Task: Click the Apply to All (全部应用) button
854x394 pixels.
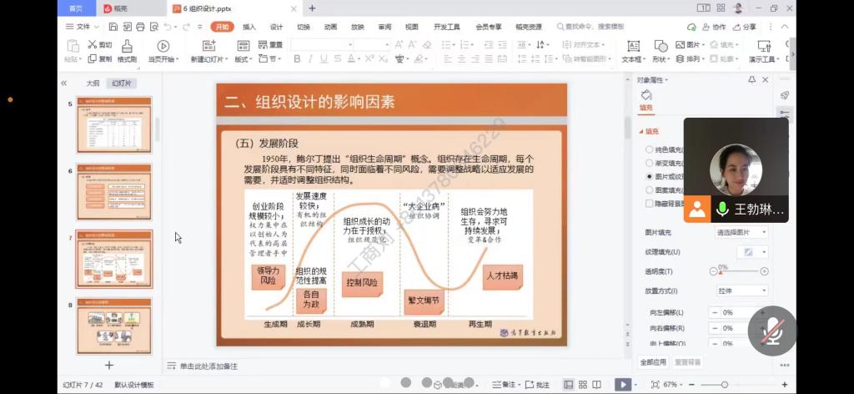Action: tap(653, 362)
